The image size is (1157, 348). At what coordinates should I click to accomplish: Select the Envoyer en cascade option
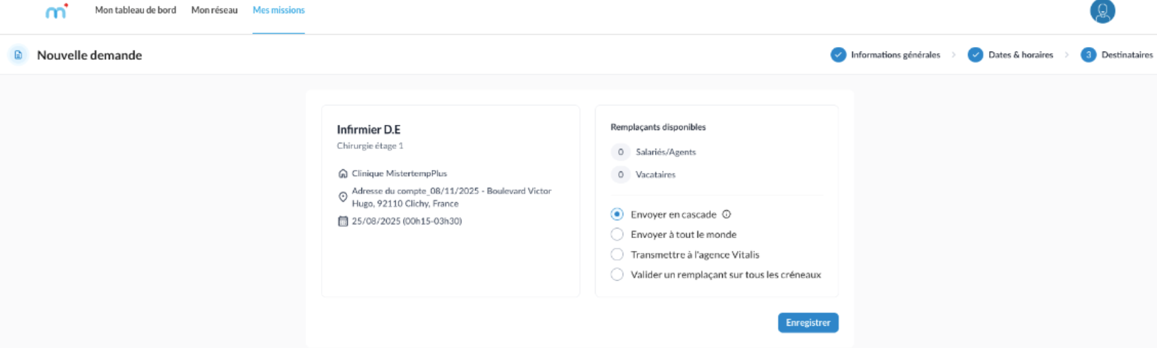point(617,214)
